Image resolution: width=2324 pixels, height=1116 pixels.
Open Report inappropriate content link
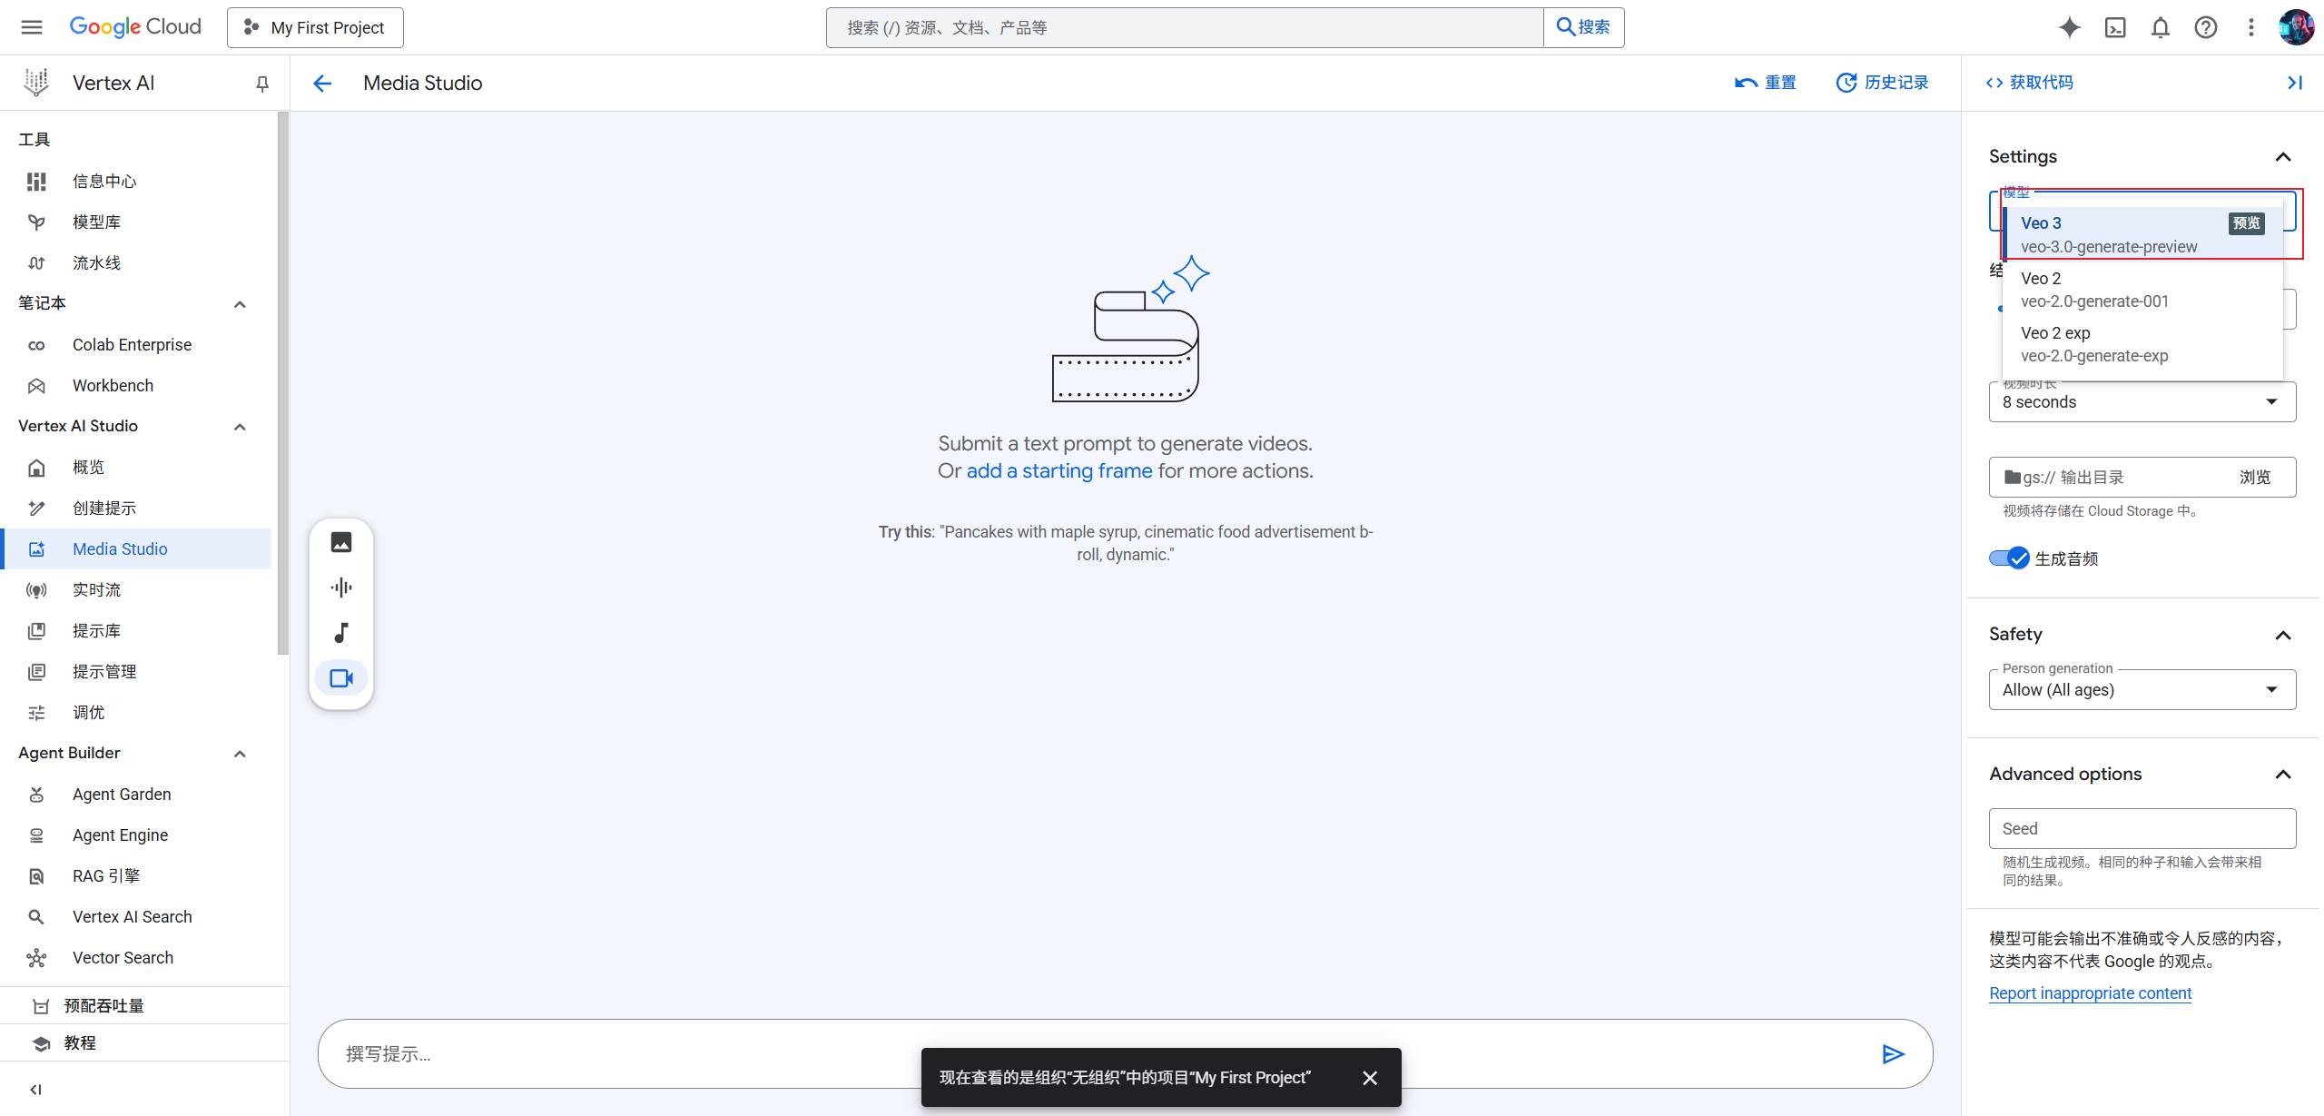coord(2090,993)
